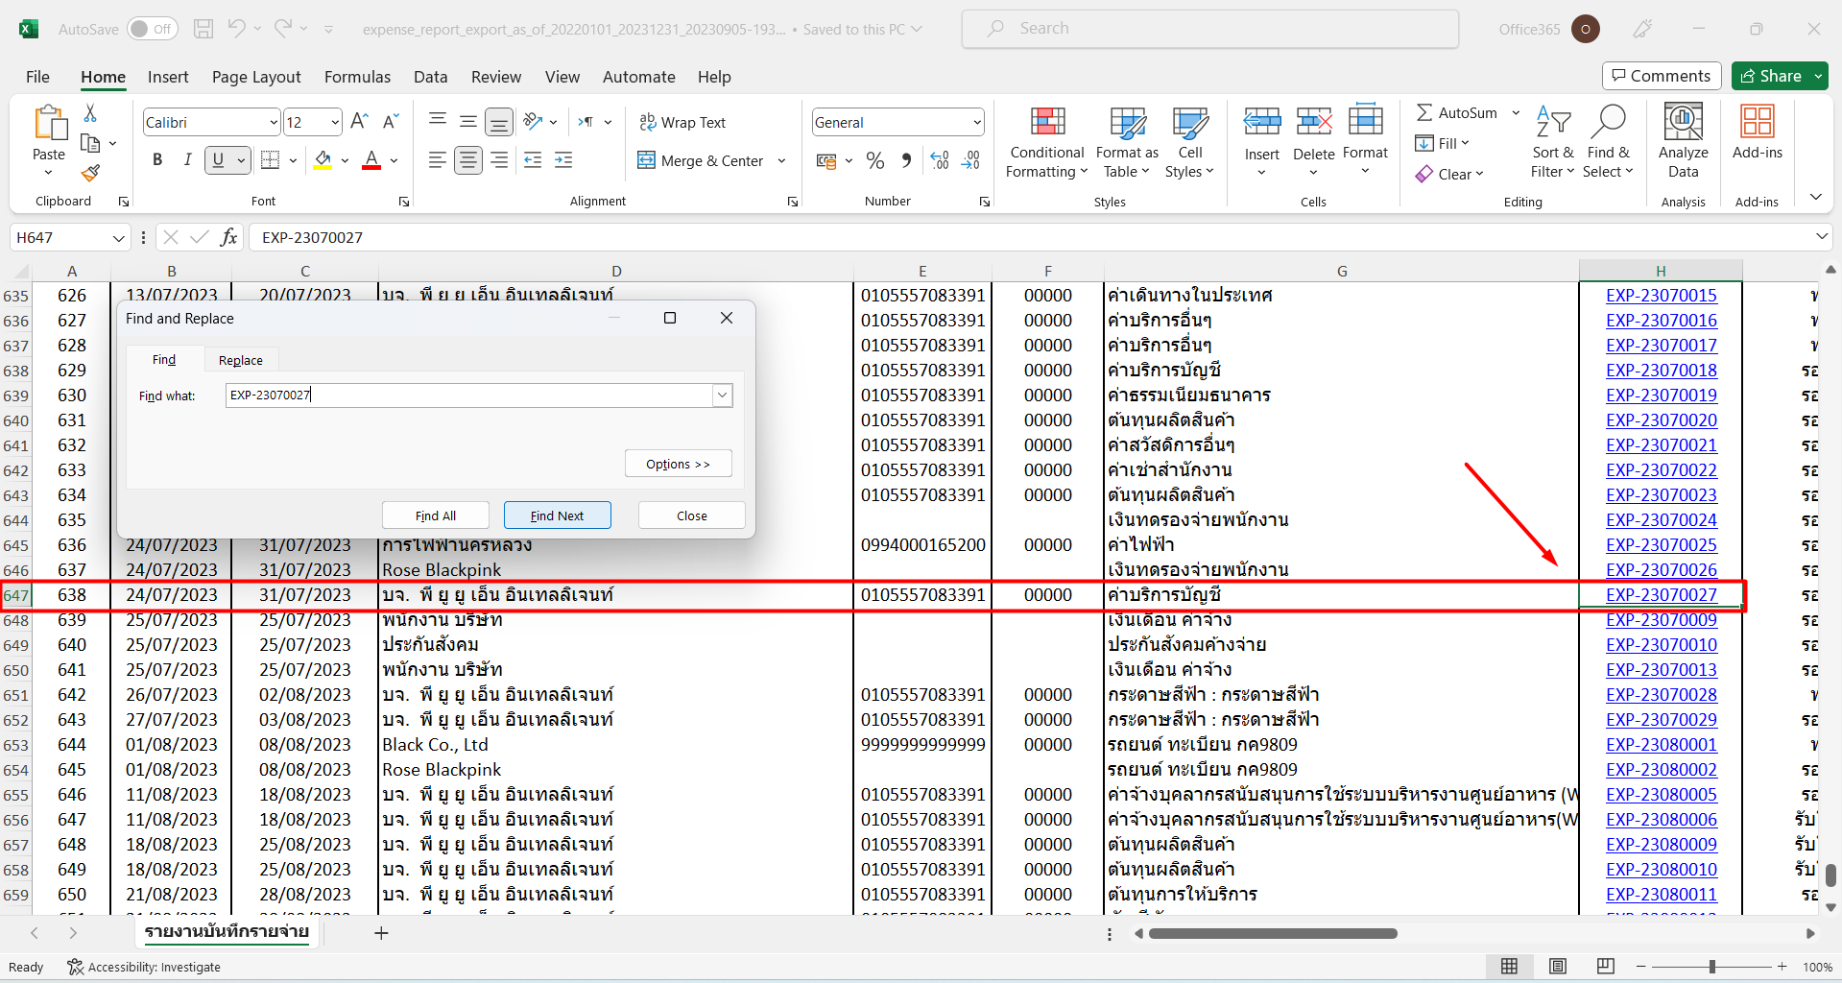Open the EXP-23070028 hyperlink

pyautogui.click(x=1661, y=694)
